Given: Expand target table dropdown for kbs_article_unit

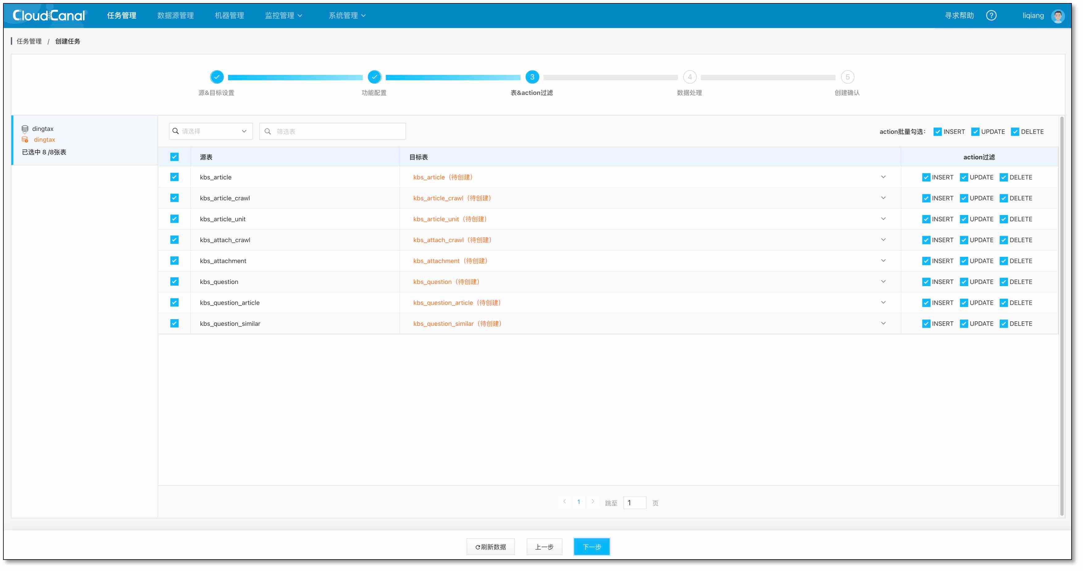Looking at the screenshot, I should tap(883, 219).
